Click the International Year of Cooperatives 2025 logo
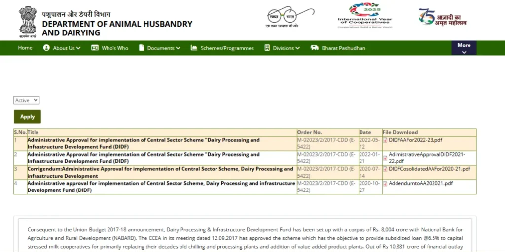Viewport: 505px width, 252px height. point(365,16)
